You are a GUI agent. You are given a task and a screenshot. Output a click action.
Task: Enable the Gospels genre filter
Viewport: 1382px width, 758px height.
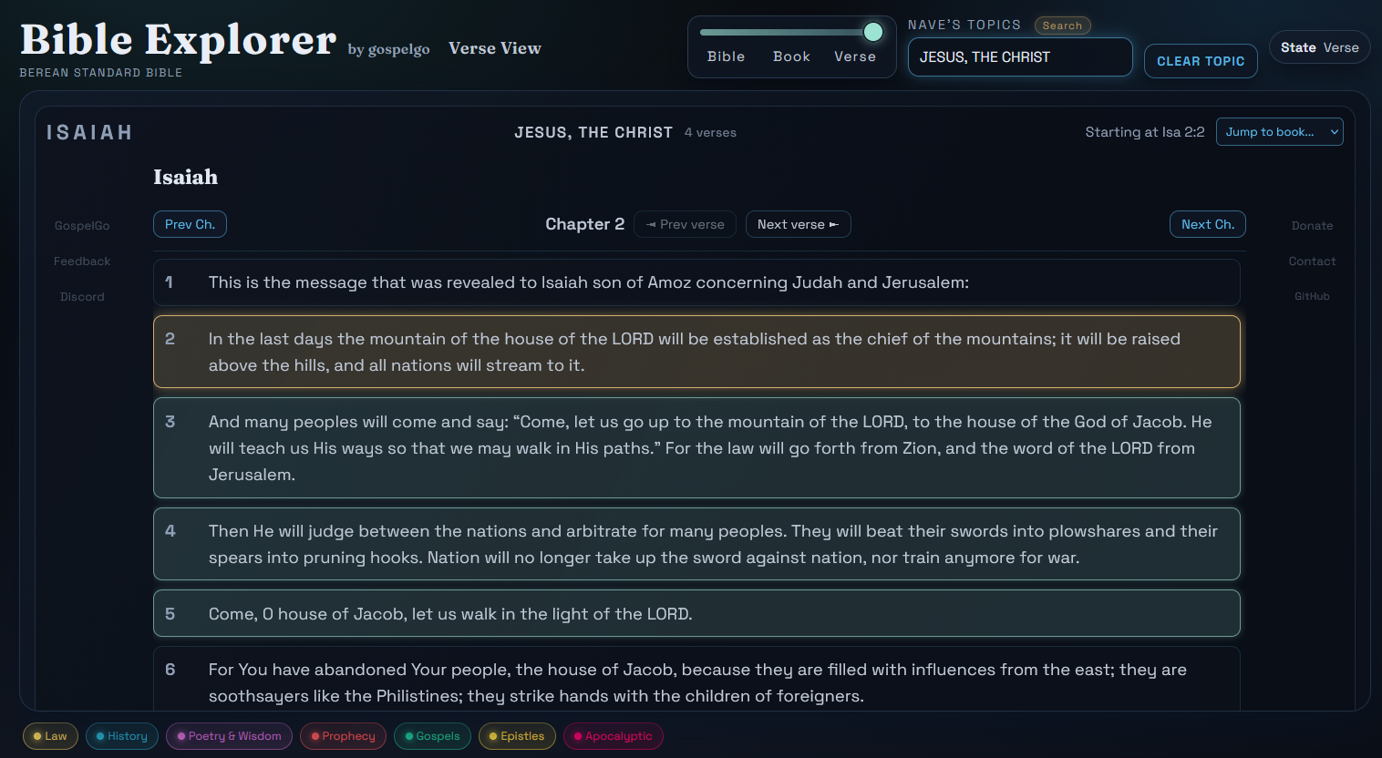pyautogui.click(x=432, y=736)
